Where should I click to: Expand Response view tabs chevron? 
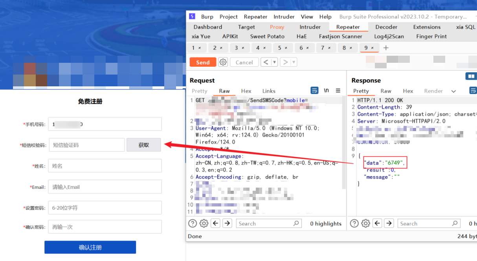pos(453,91)
